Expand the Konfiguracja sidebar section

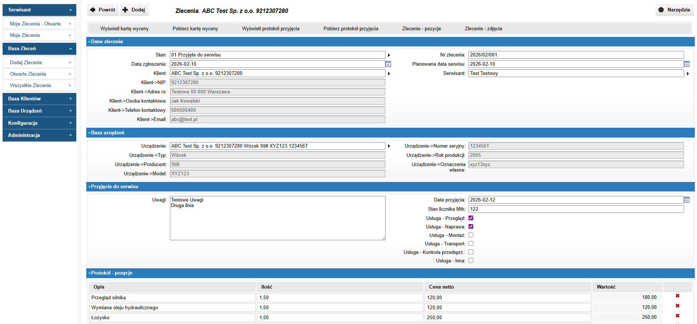click(x=39, y=123)
